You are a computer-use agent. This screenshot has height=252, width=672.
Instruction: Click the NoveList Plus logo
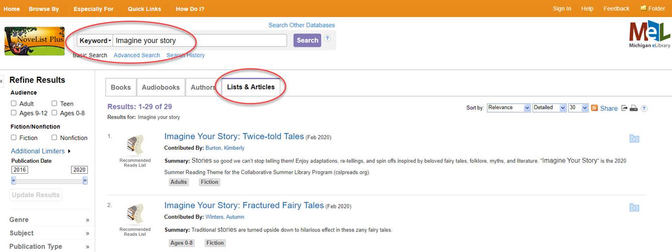[35, 41]
